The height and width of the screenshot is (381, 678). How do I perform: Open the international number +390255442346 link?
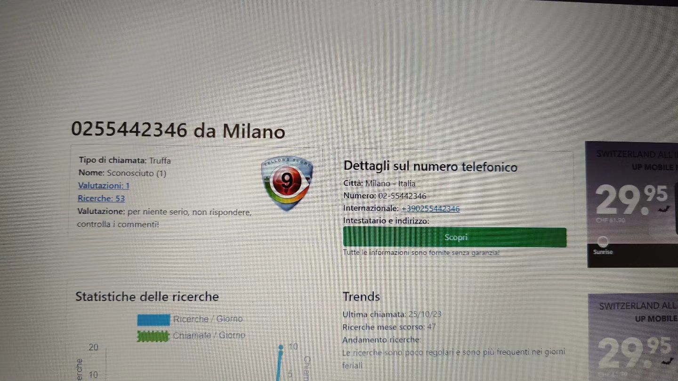point(430,208)
